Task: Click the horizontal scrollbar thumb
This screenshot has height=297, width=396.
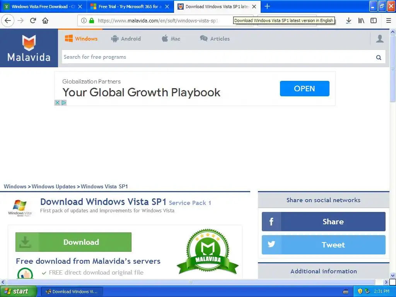Action: (191, 282)
